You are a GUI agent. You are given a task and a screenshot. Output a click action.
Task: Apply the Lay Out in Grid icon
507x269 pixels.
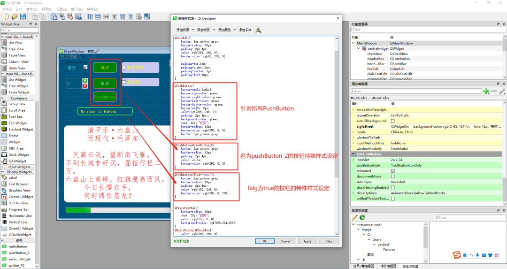[x=123, y=16]
